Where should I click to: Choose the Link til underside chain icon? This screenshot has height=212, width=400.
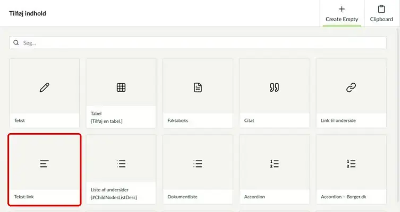[351, 87]
